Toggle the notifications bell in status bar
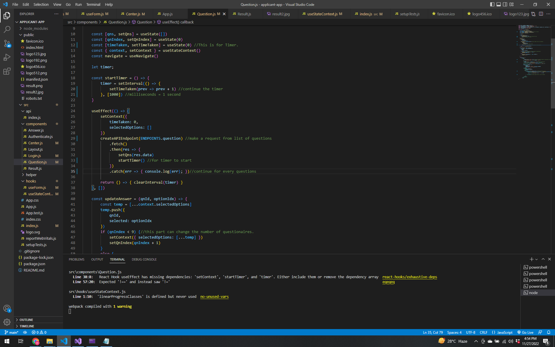 click(549, 332)
